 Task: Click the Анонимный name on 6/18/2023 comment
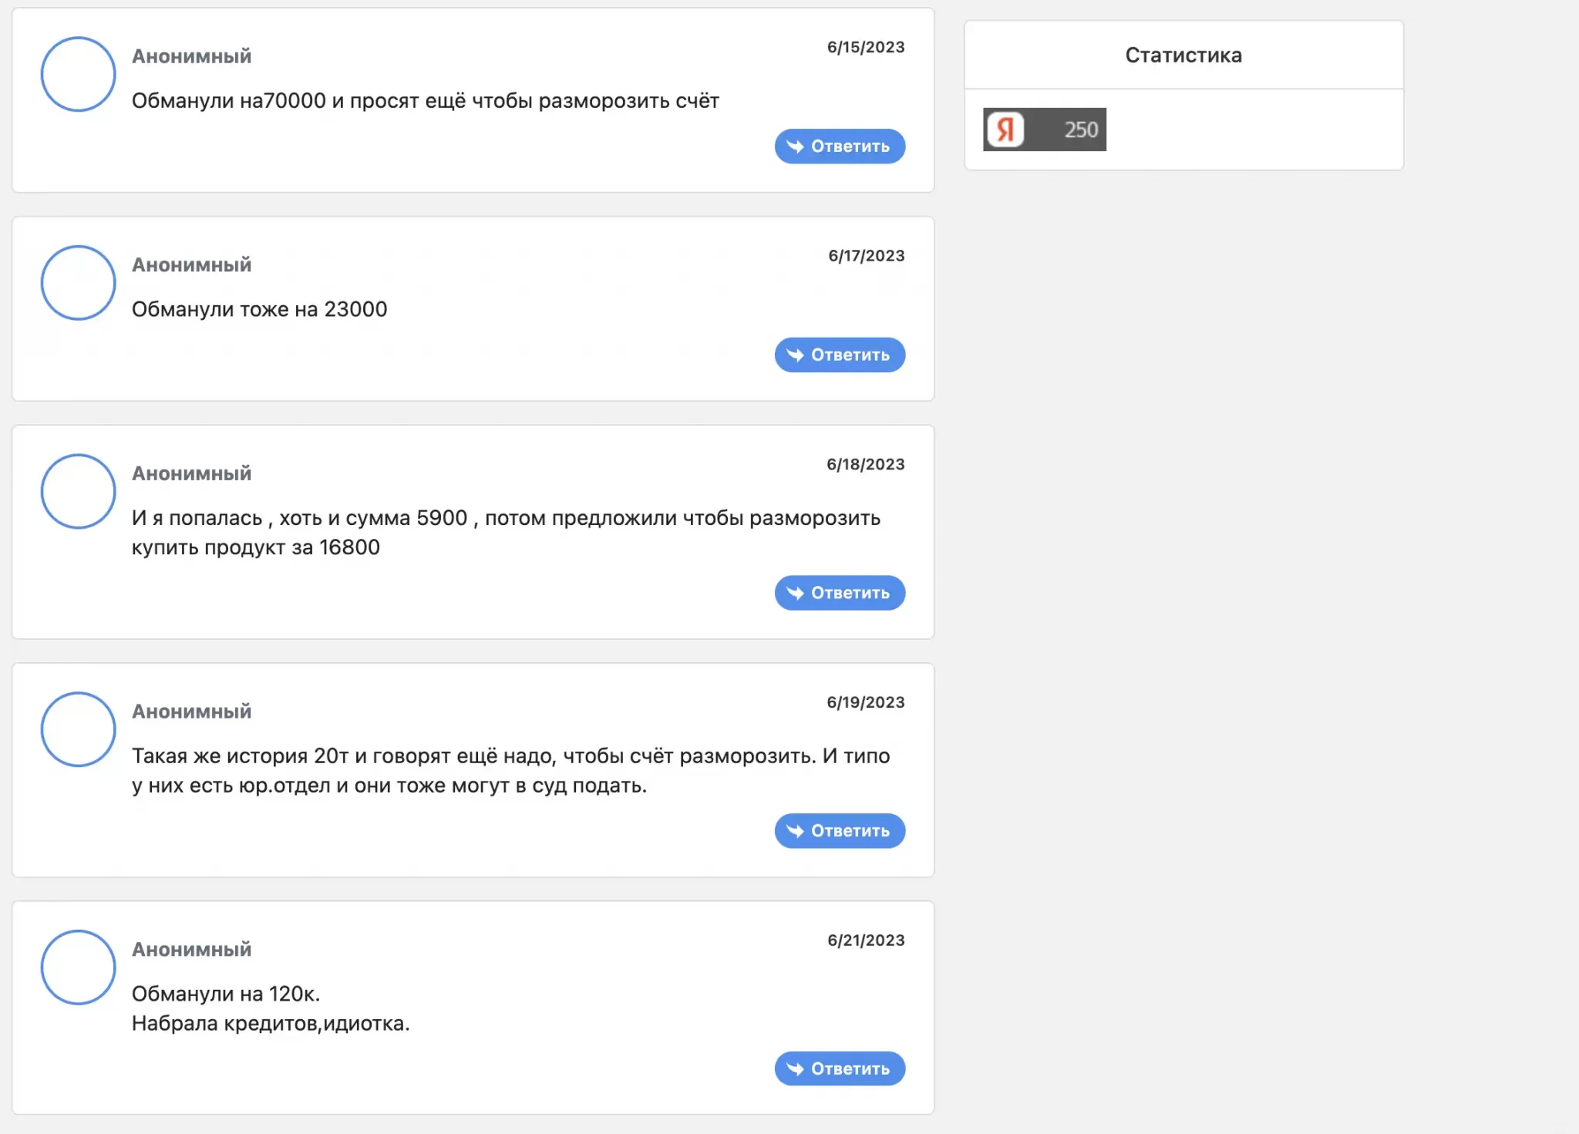click(191, 473)
